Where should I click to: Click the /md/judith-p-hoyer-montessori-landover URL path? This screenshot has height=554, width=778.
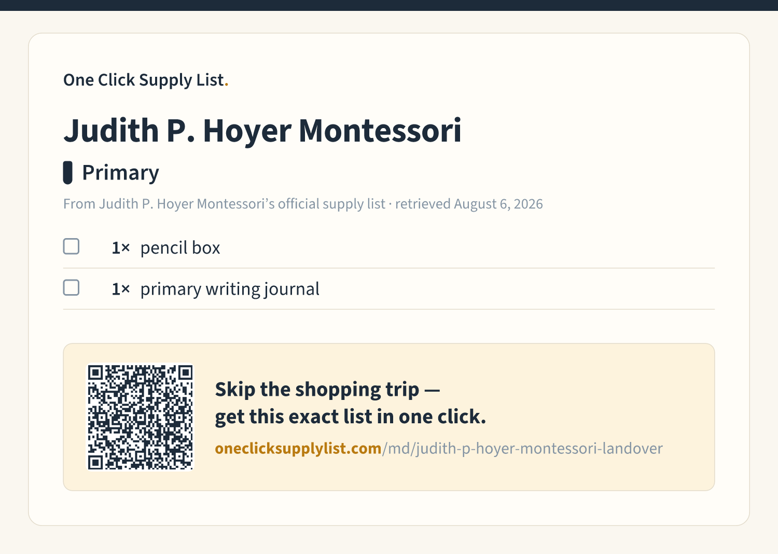[522, 448]
